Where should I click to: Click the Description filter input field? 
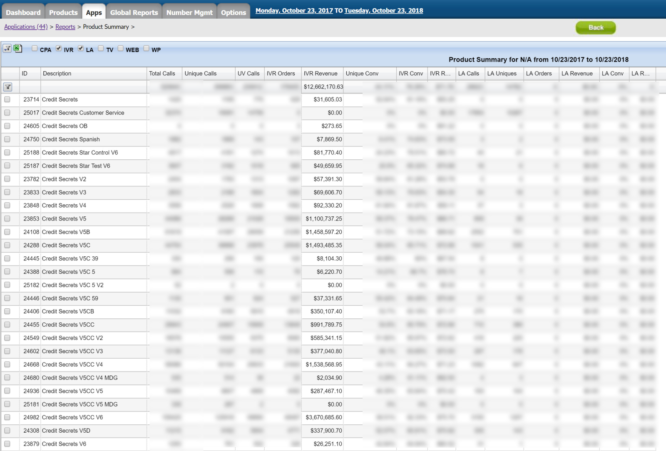pos(94,87)
